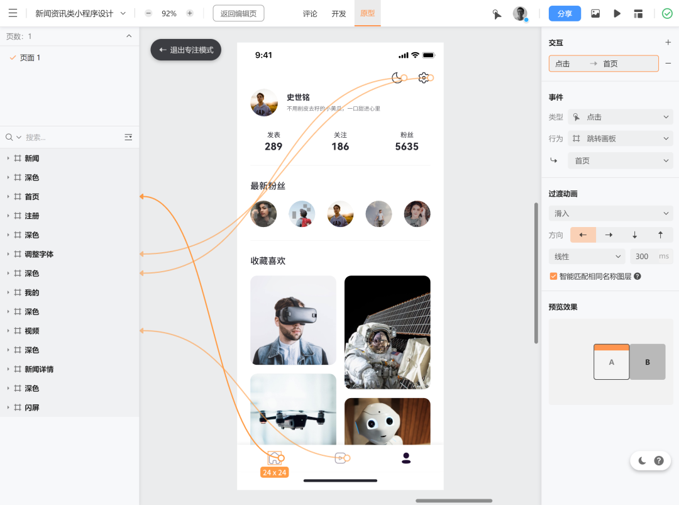Set slide direction to left
The width and height of the screenshot is (679, 505).
click(583, 235)
